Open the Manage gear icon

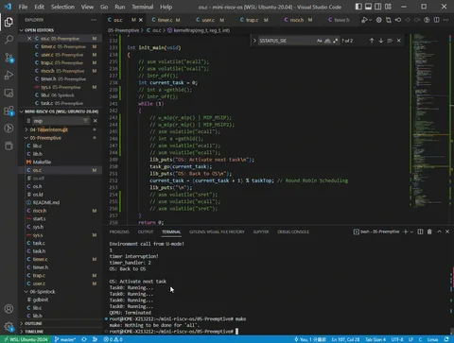(9, 327)
